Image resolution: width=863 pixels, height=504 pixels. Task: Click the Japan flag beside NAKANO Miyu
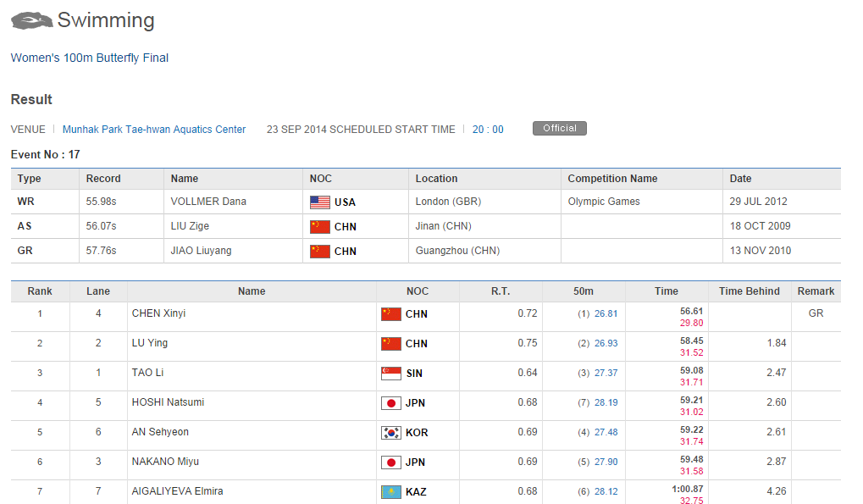[390, 462]
